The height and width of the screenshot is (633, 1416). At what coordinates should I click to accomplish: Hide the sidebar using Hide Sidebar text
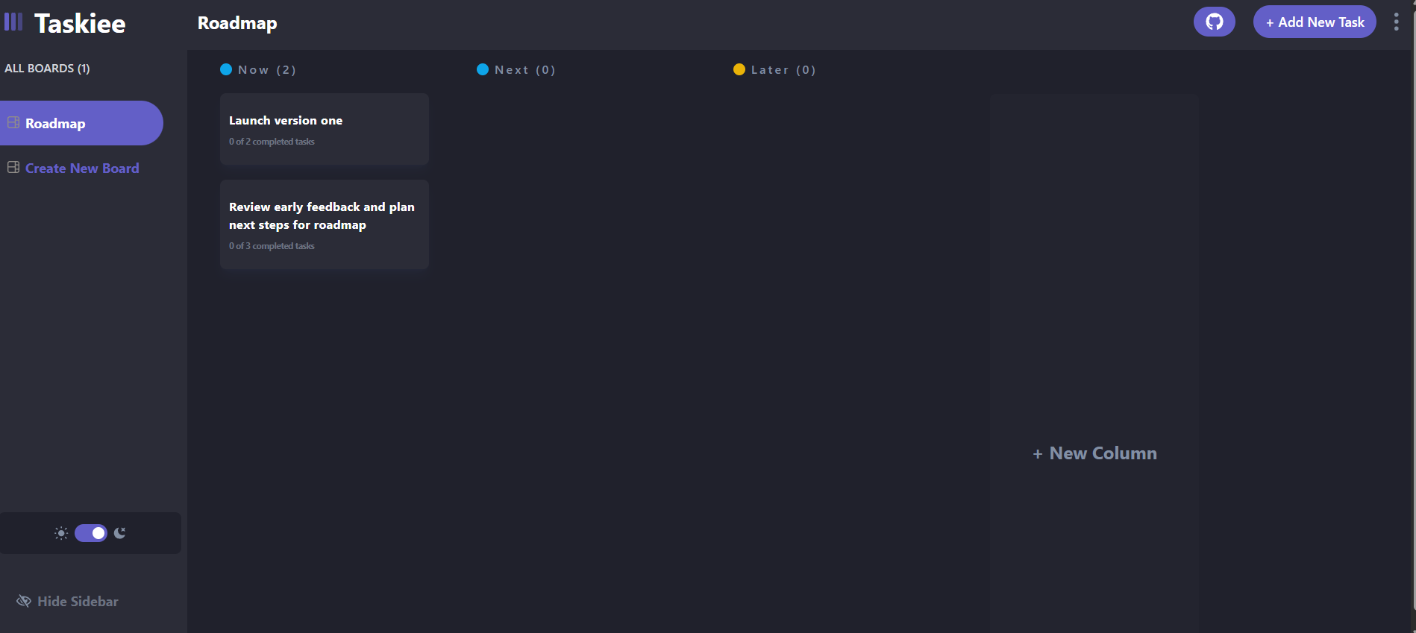78,601
